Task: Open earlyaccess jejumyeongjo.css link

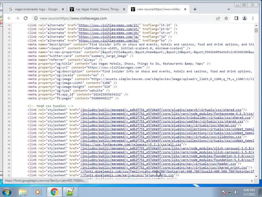Action: pyautogui.click(x=127, y=175)
